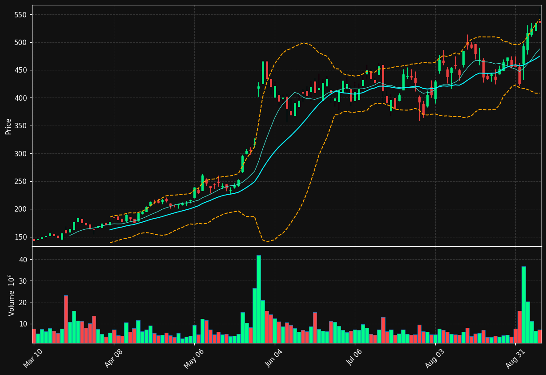
Task: Click the 10 volume axis tick label
Action: pyautogui.click(x=23, y=324)
